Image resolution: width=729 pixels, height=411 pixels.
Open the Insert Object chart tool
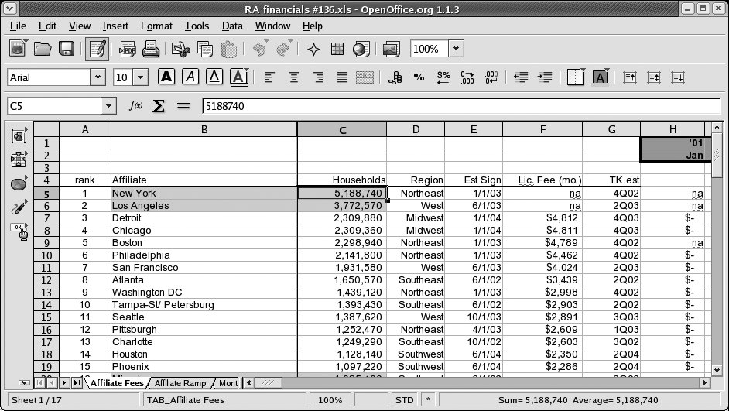point(19,183)
